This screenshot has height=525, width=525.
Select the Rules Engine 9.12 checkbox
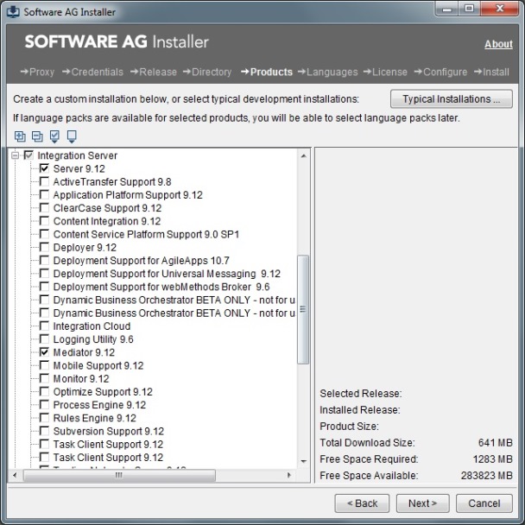coord(44,418)
